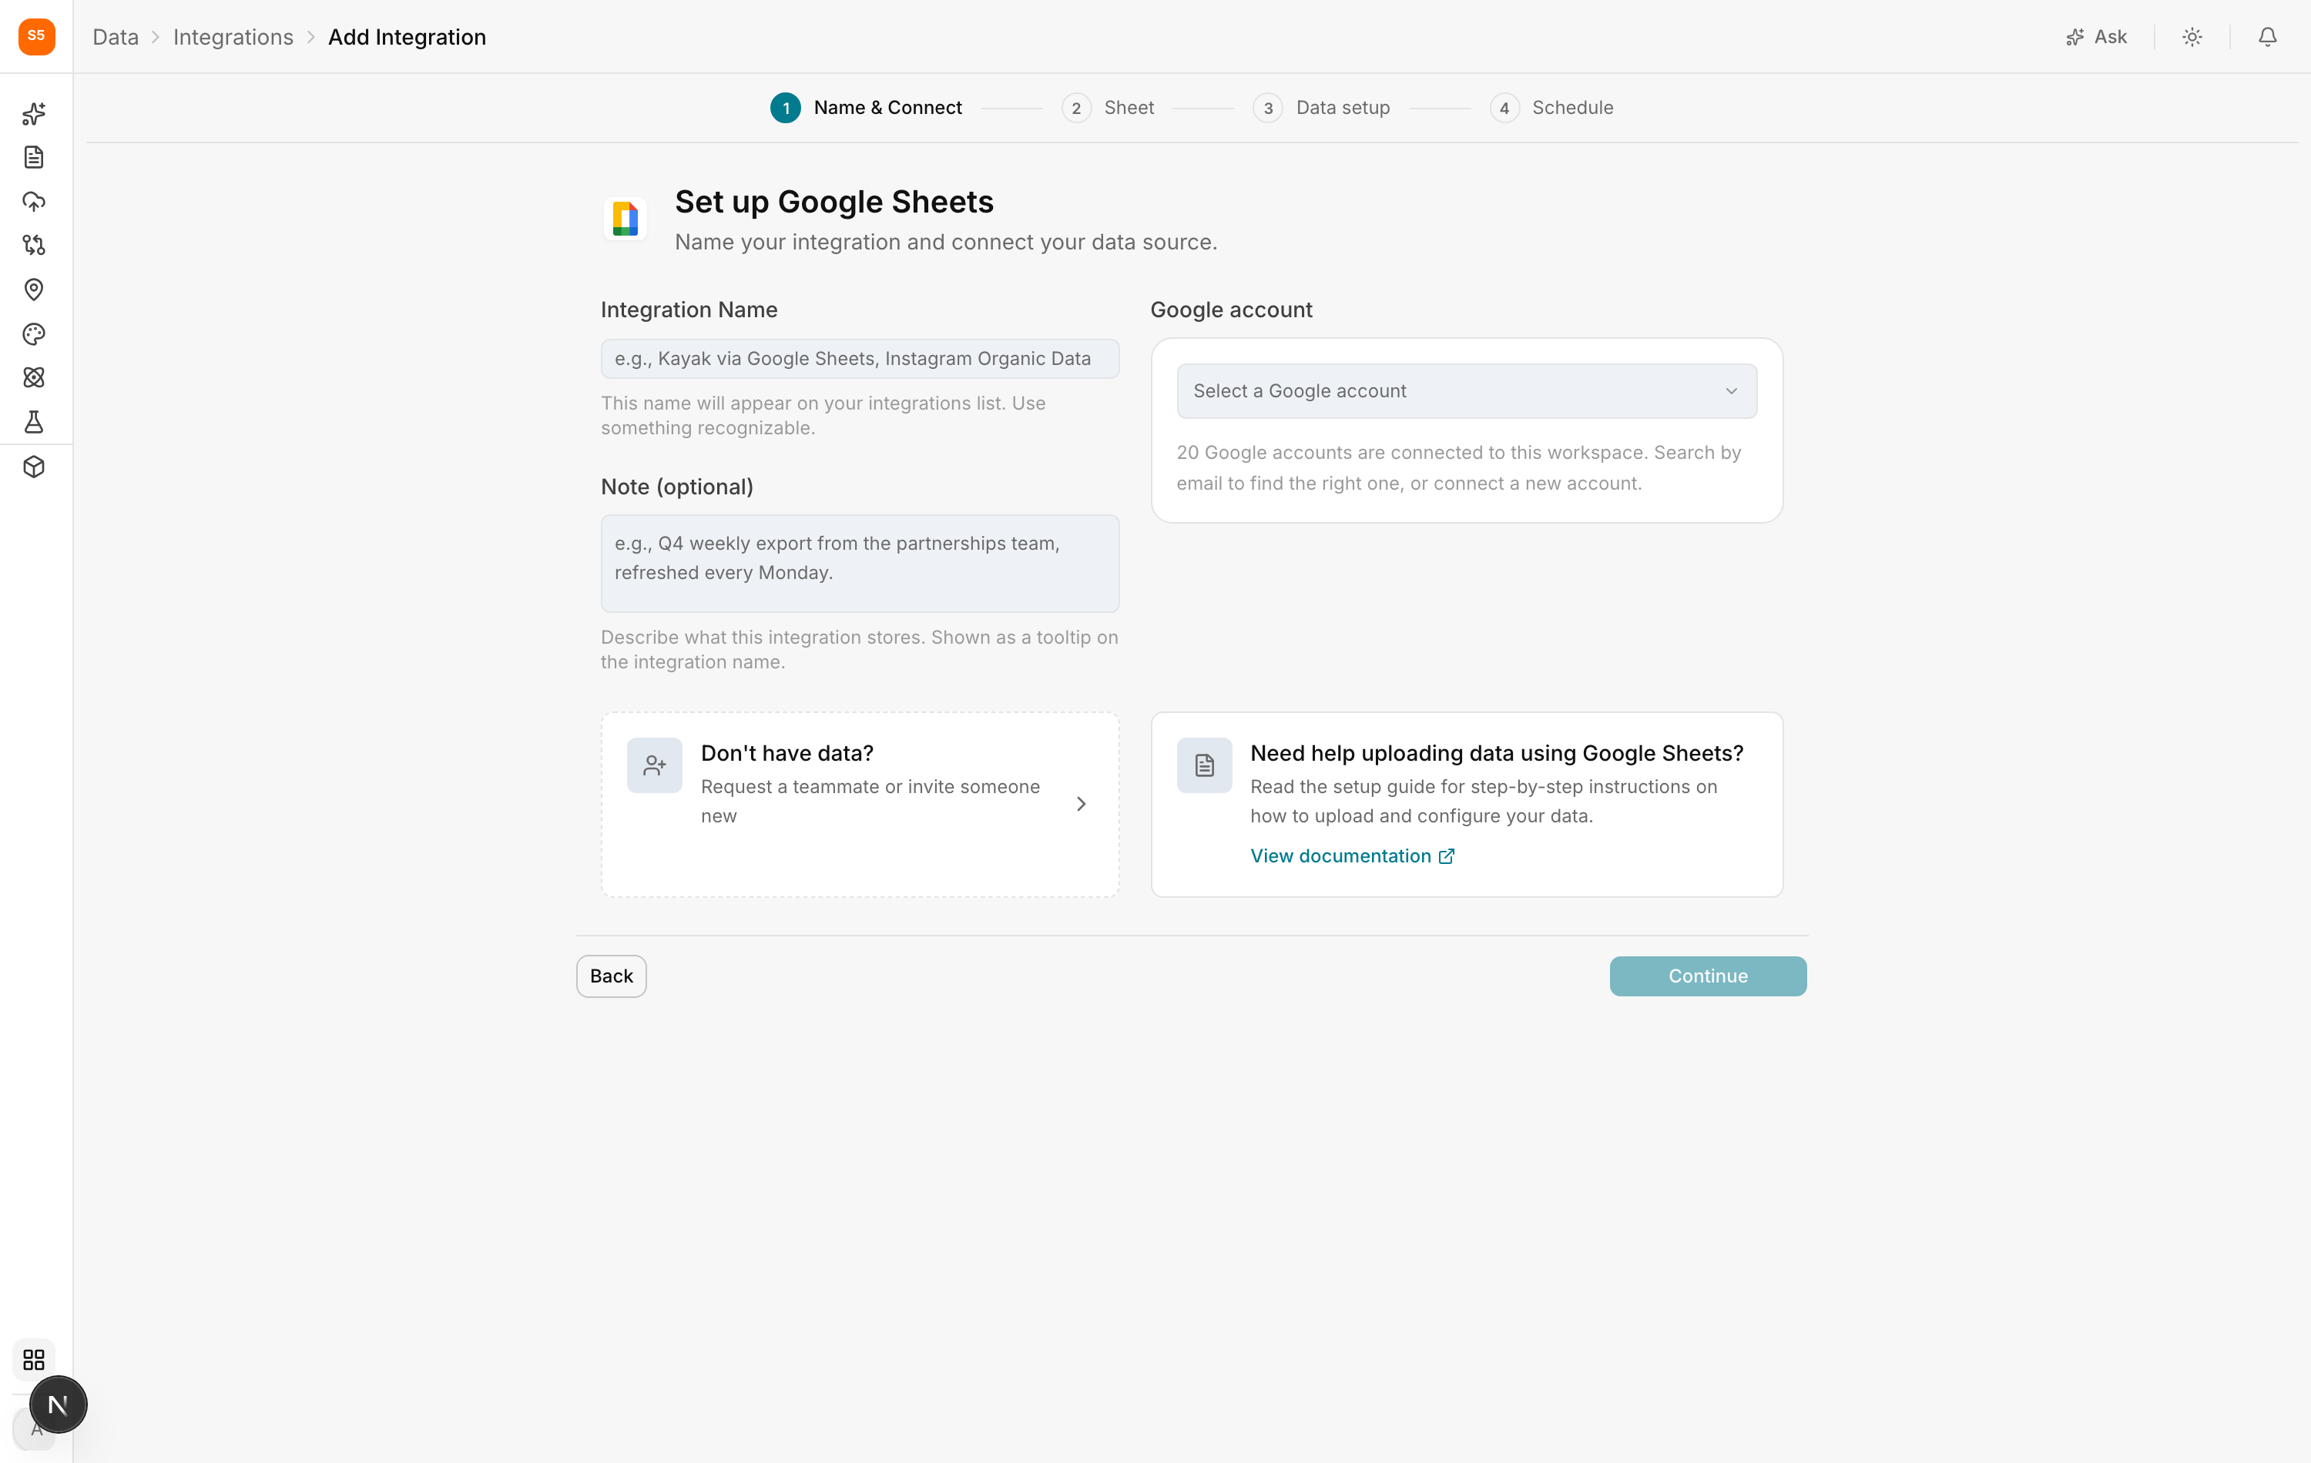Image resolution: width=2311 pixels, height=1463 pixels.
Task: Open the cloud upload icon in sidebar
Action: point(34,202)
